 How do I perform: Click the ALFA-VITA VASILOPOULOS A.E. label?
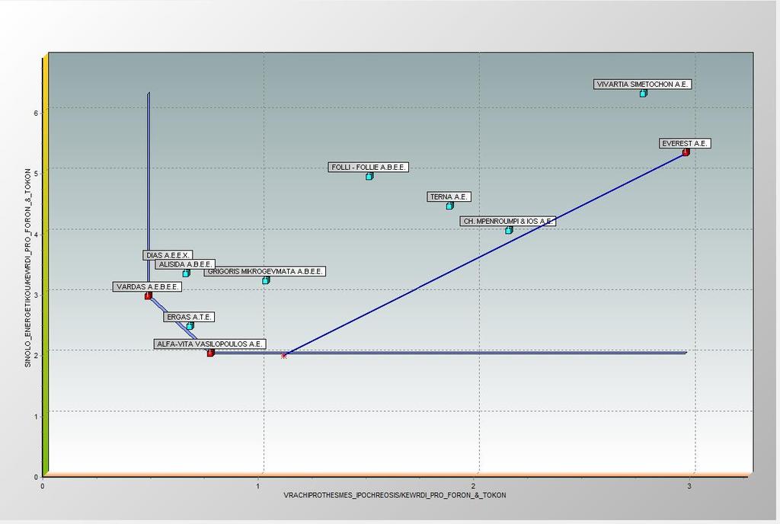click(210, 344)
